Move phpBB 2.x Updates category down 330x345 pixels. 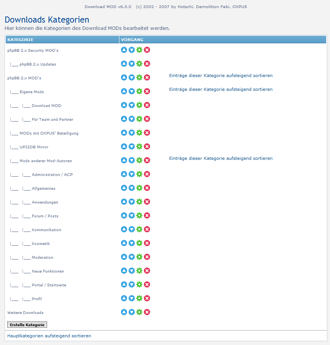(131, 64)
